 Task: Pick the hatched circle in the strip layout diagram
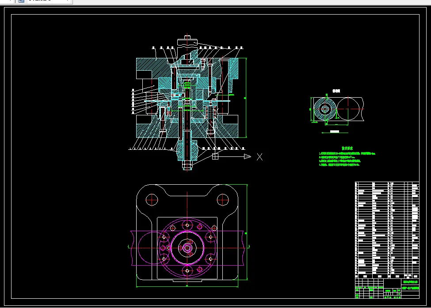click(325, 109)
